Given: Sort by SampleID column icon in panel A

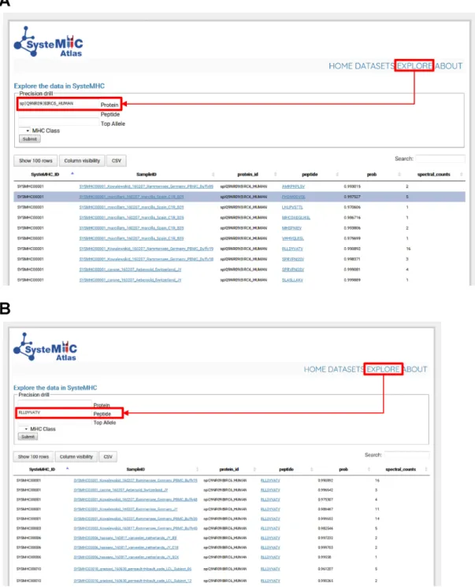Looking at the screenshot, I should coord(213,175).
